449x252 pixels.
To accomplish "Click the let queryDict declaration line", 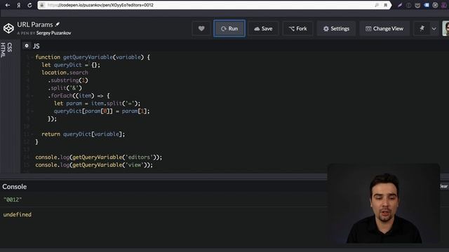I will click(x=71, y=65).
